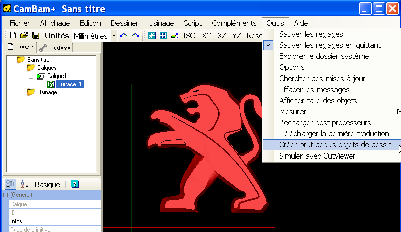Image resolution: width=401 pixels, height=232 pixels.
Task: Select Recharger post-processeurs
Action: pos(325,123)
